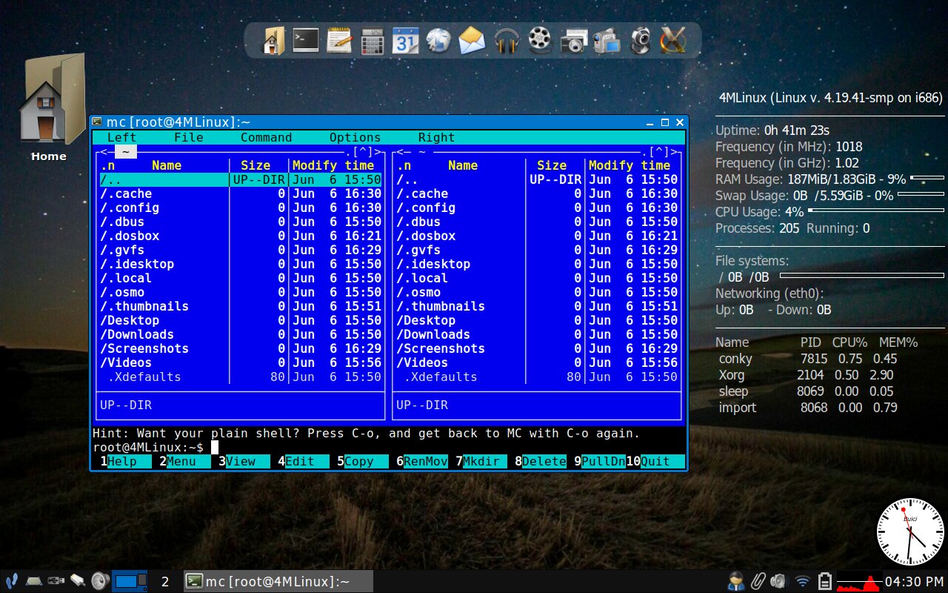Launch the calculator from the dock
Screen dimensions: 948x593
(372, 41)
